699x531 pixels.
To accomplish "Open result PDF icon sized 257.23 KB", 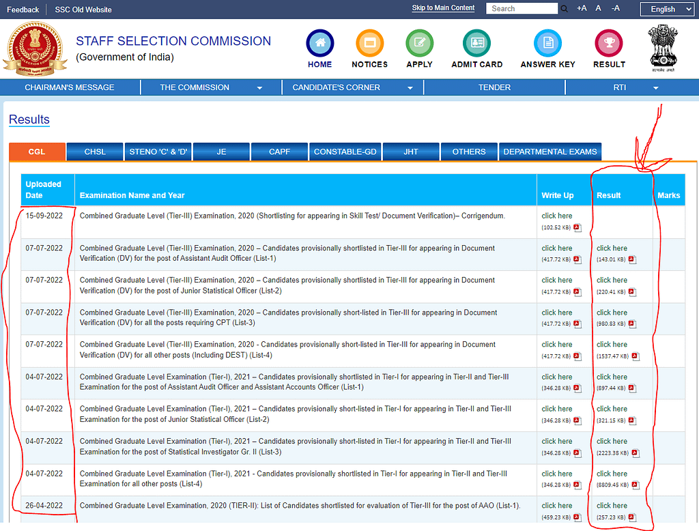I will click(x=632, y=517).
